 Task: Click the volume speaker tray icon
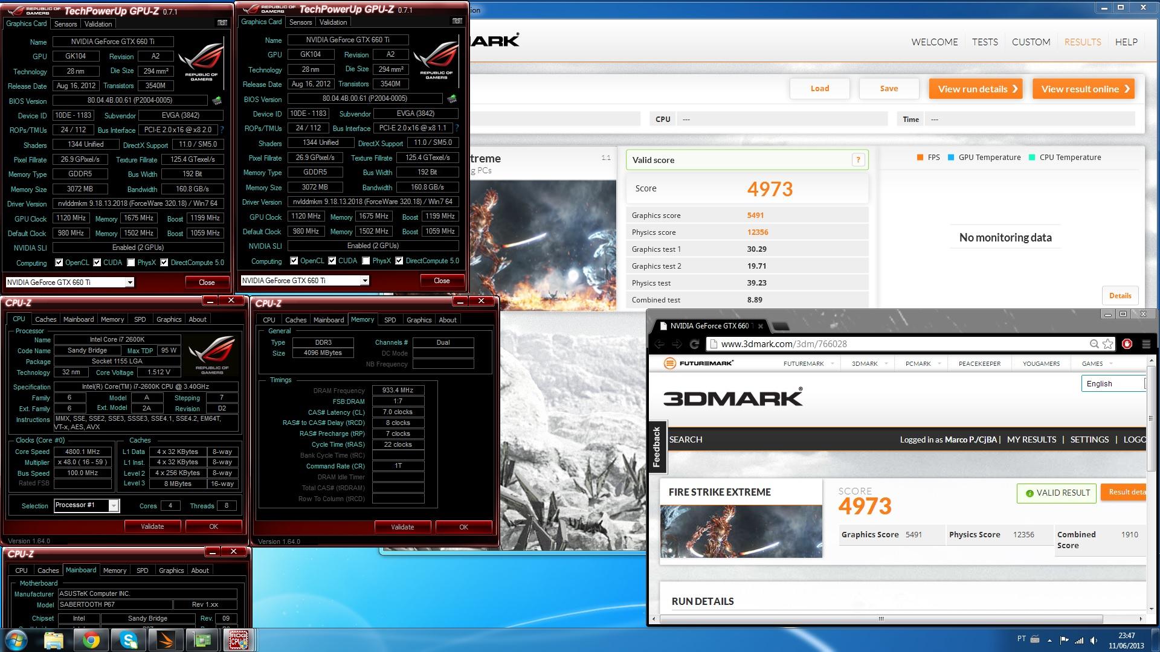coord(1094,640)
